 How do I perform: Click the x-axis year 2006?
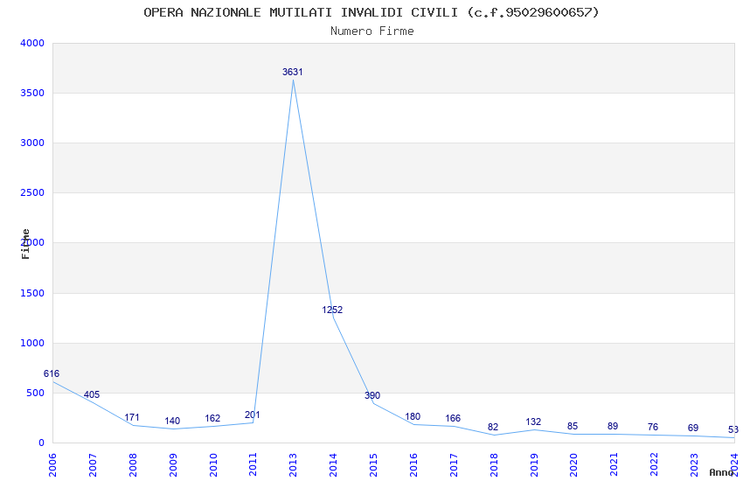pos(52,465)
